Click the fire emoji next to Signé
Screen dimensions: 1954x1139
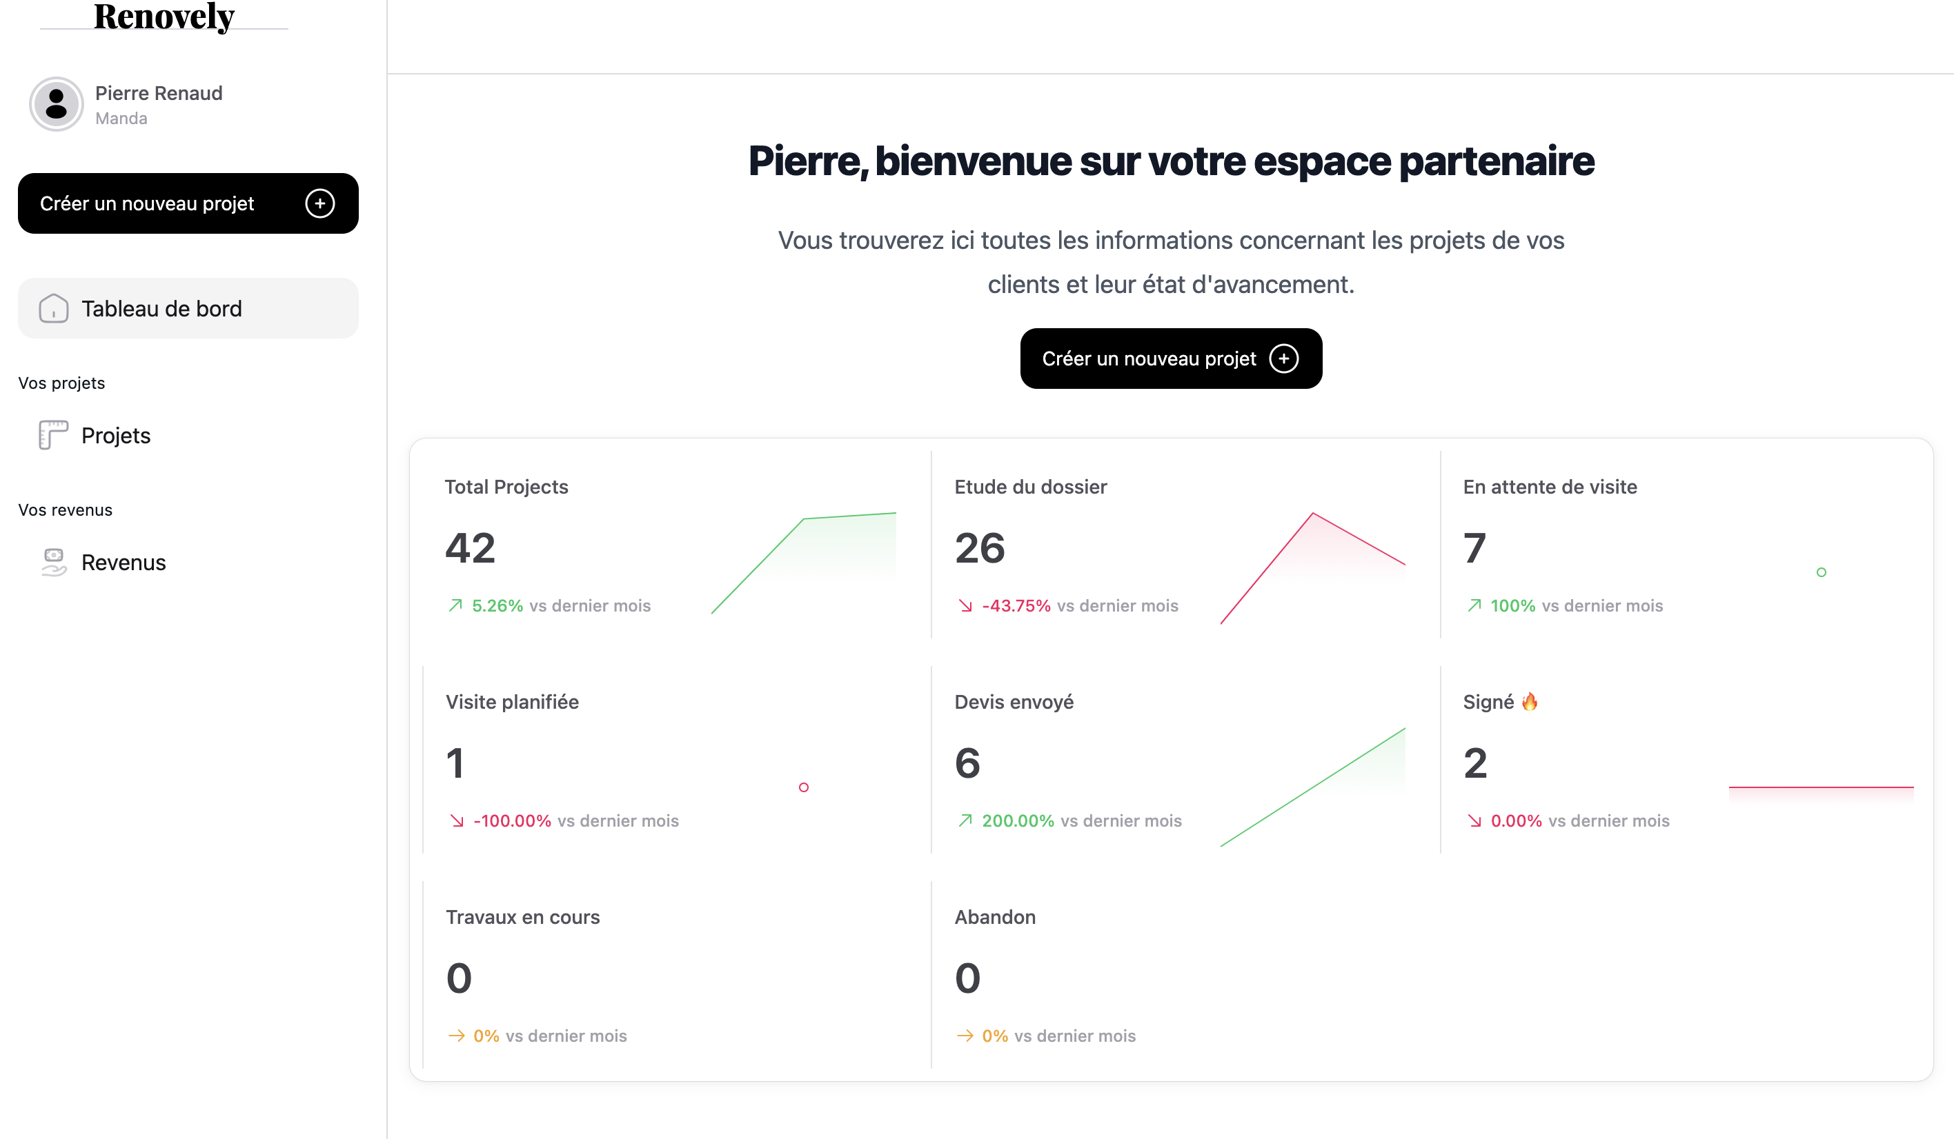pyautogui.click(x=1529, y=702)
